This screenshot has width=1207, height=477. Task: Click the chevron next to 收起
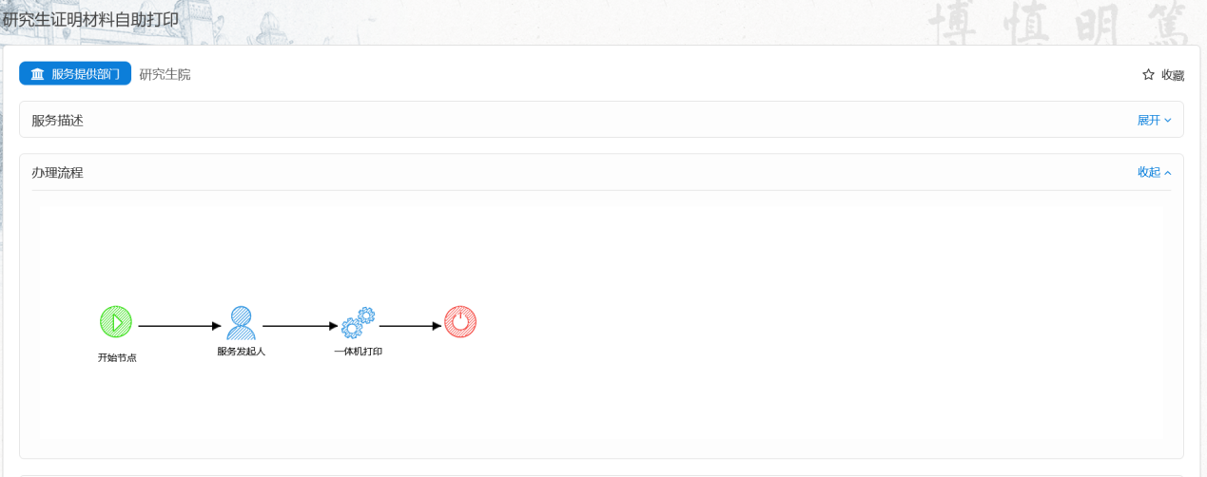pyautogui.click(x=1168, y=173)
